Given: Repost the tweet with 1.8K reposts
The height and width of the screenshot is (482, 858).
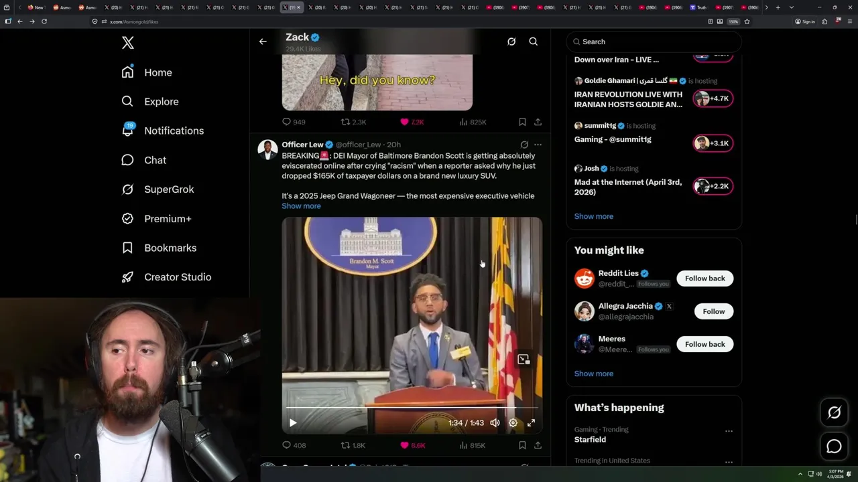Looking at the screenshot, I should pos(353,445).
